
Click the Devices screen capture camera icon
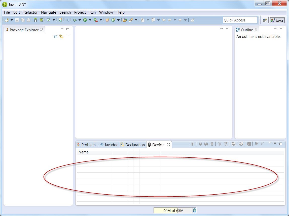(241, 144)
